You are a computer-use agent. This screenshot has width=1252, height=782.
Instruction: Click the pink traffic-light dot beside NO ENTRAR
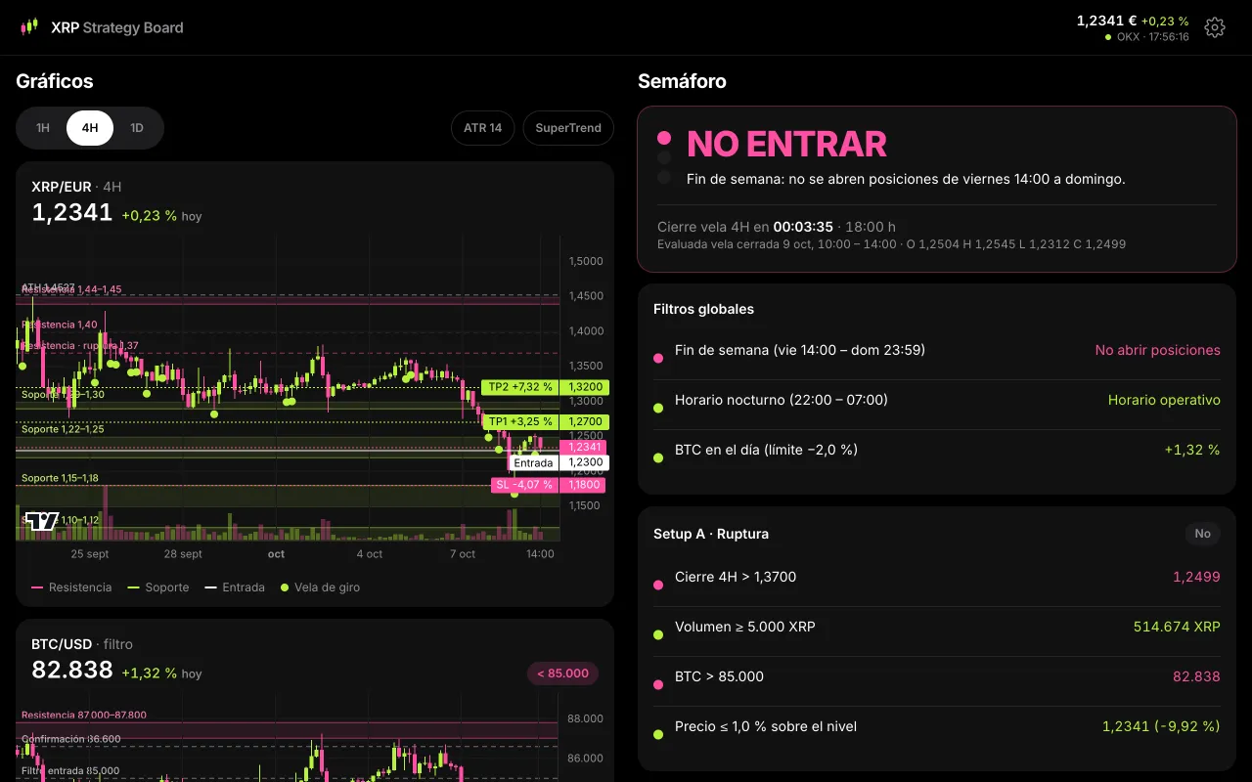point(664,138)
